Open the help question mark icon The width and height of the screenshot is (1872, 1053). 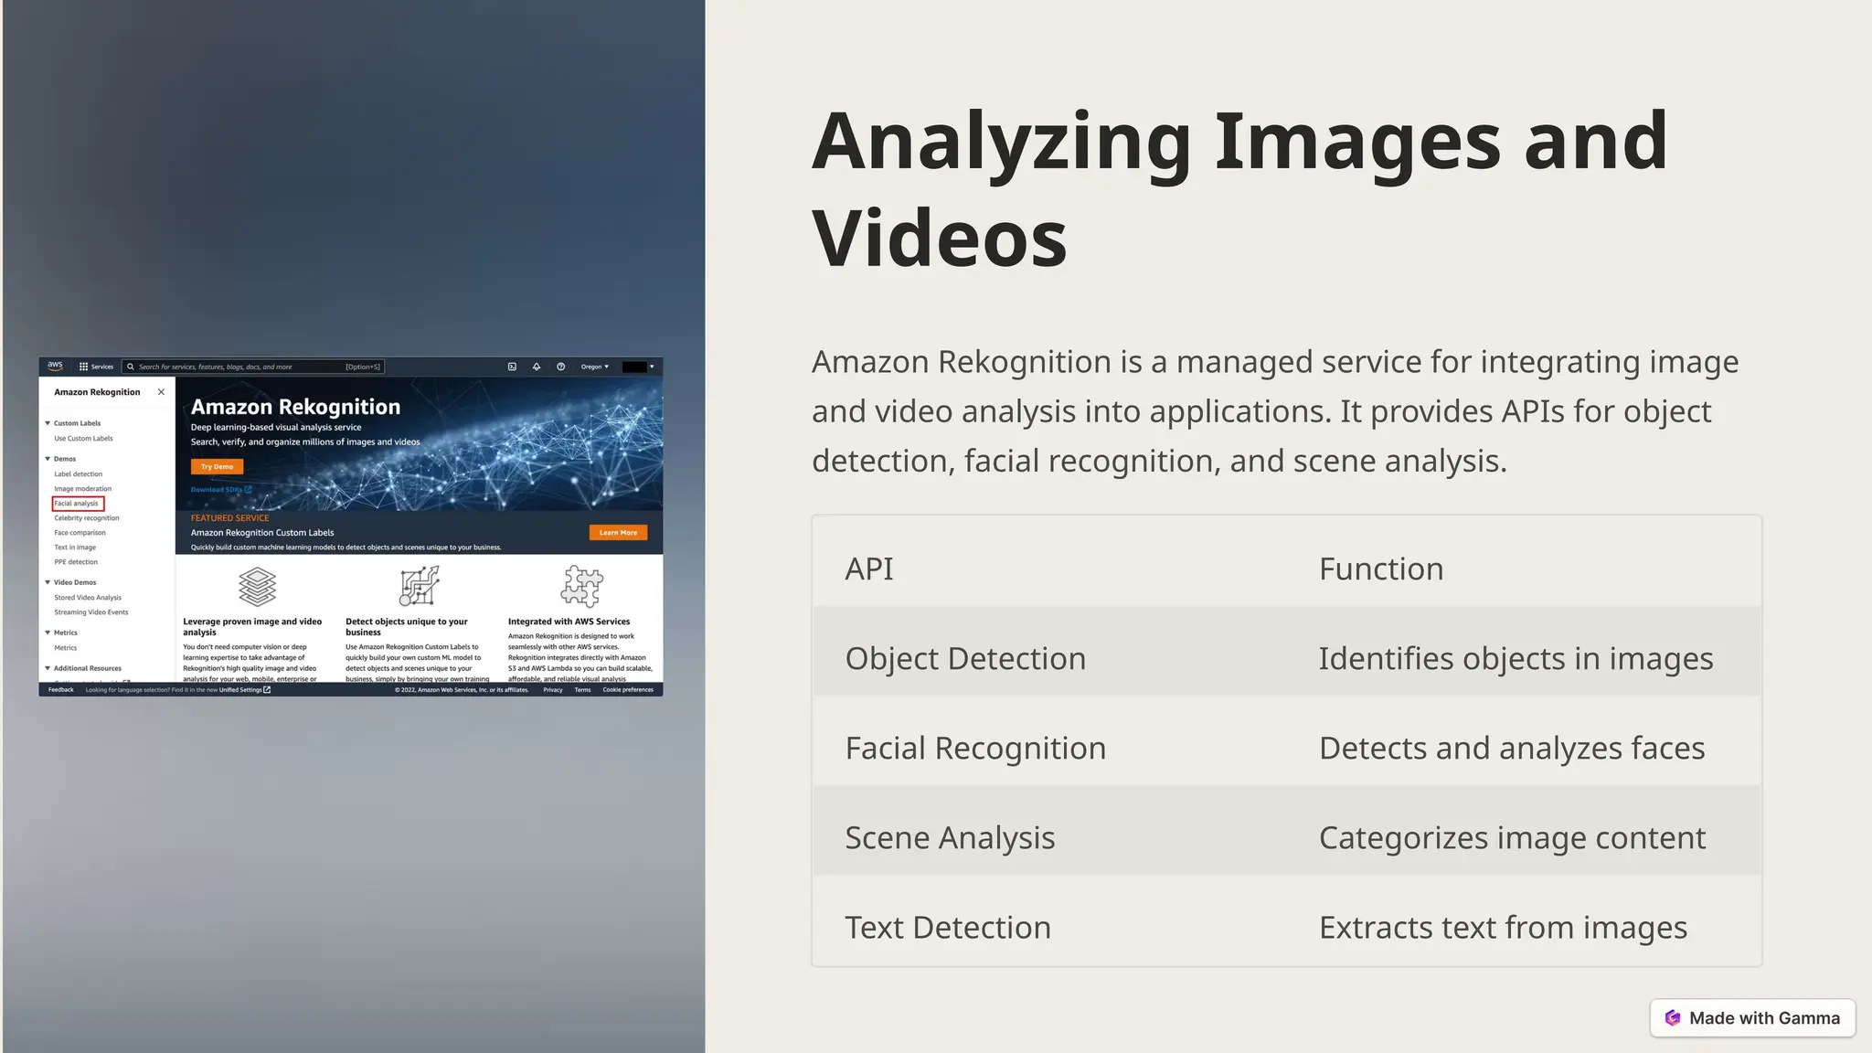click(560, 367)
